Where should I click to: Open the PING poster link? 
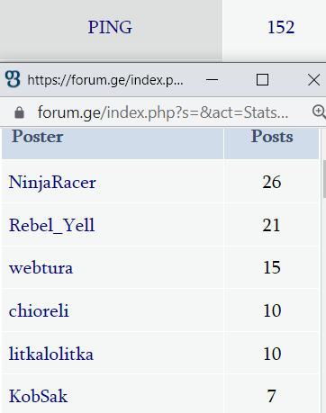point(110,27)
